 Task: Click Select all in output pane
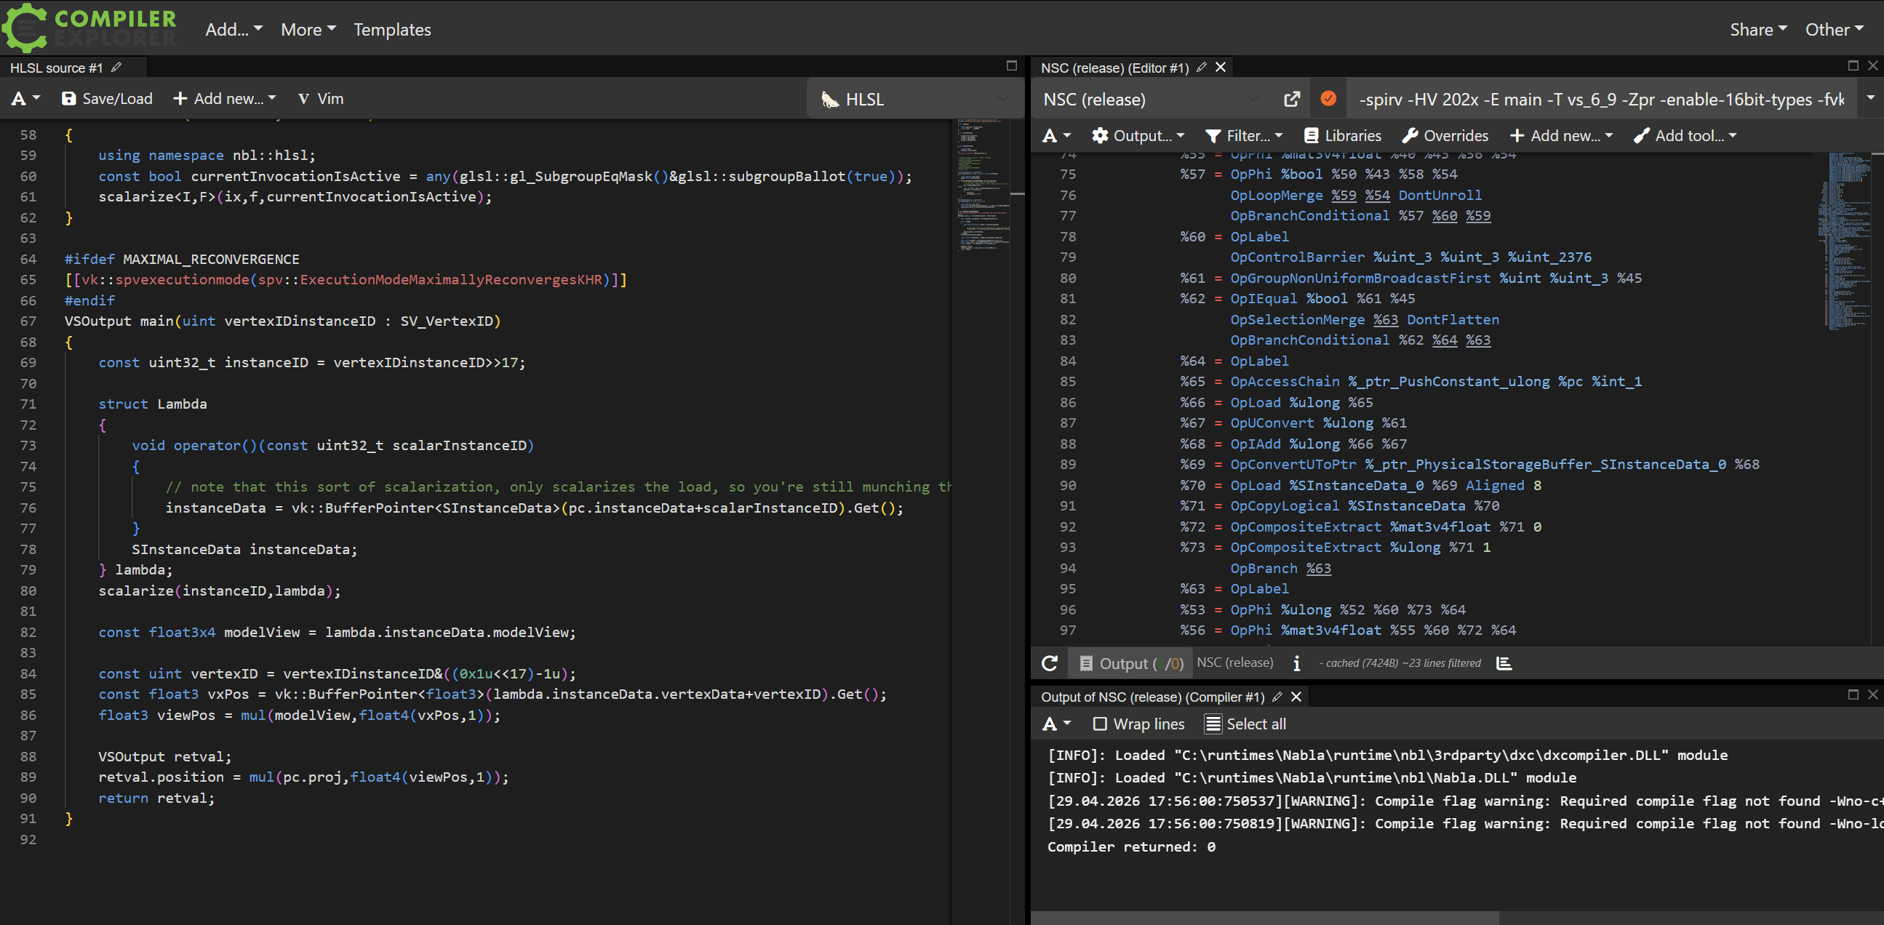point(1245,723)
